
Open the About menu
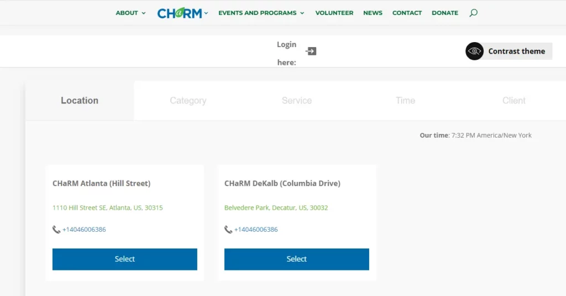127,13
